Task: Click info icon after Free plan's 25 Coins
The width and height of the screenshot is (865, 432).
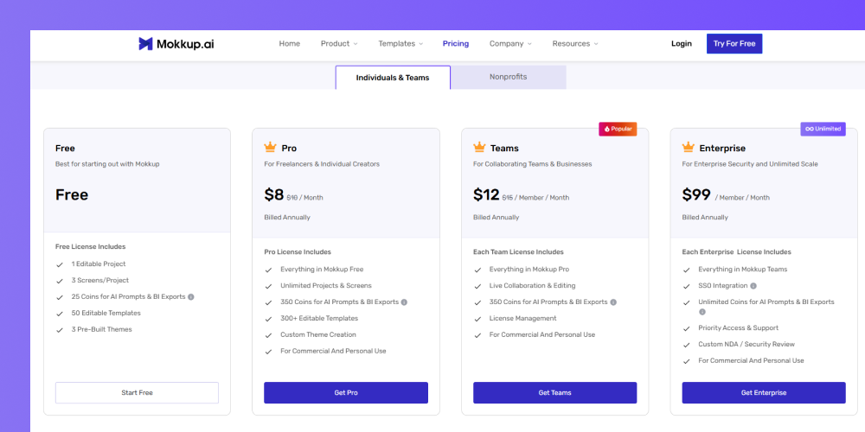Action: 191,296
